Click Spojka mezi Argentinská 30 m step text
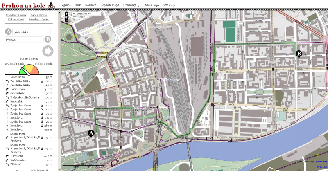Image resolution: width=328 pixels, height=171 pixels. 25,137
